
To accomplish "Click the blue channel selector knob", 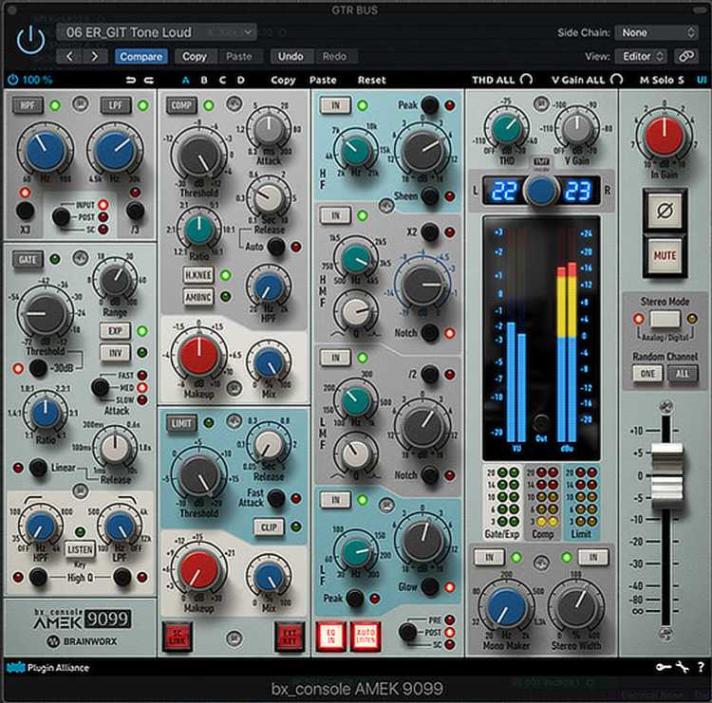I will pos(541,190).
